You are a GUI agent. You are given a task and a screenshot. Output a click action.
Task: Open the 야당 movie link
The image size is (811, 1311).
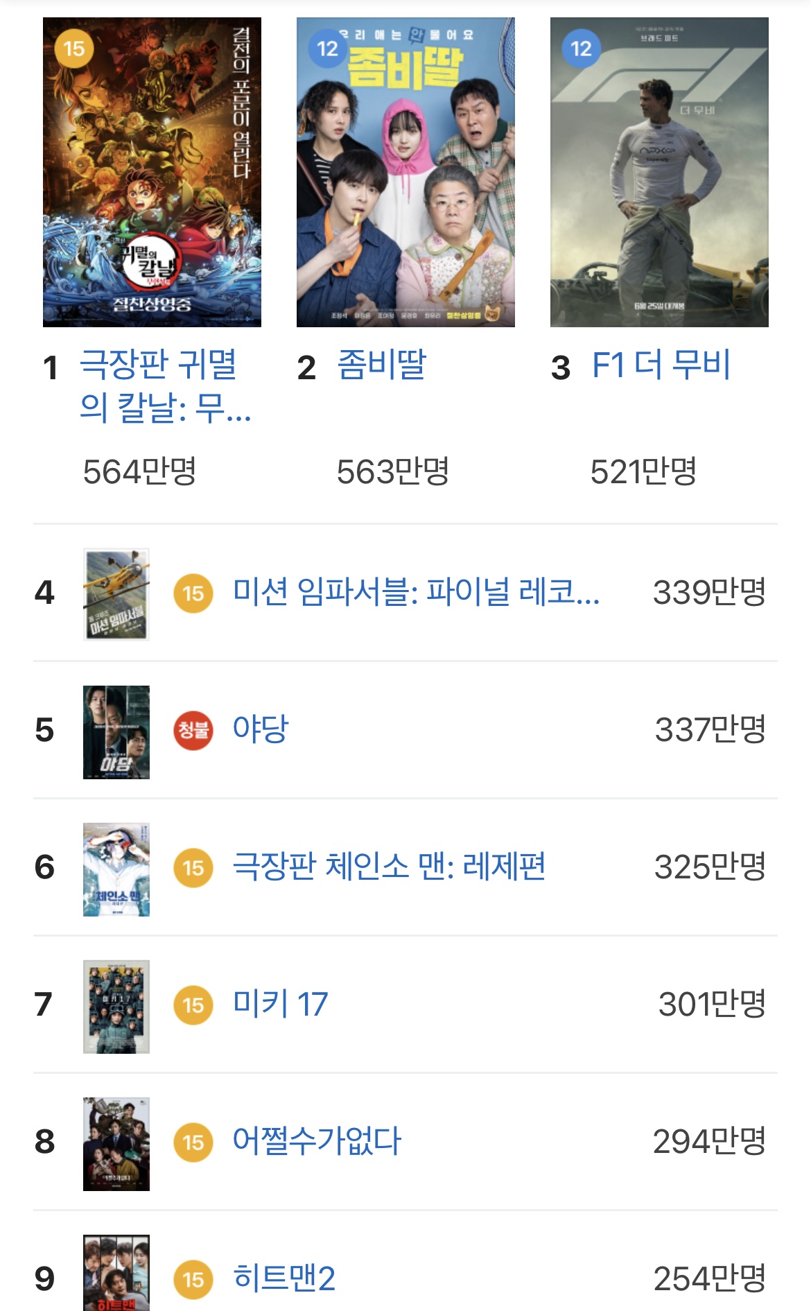tap(260, 729)
